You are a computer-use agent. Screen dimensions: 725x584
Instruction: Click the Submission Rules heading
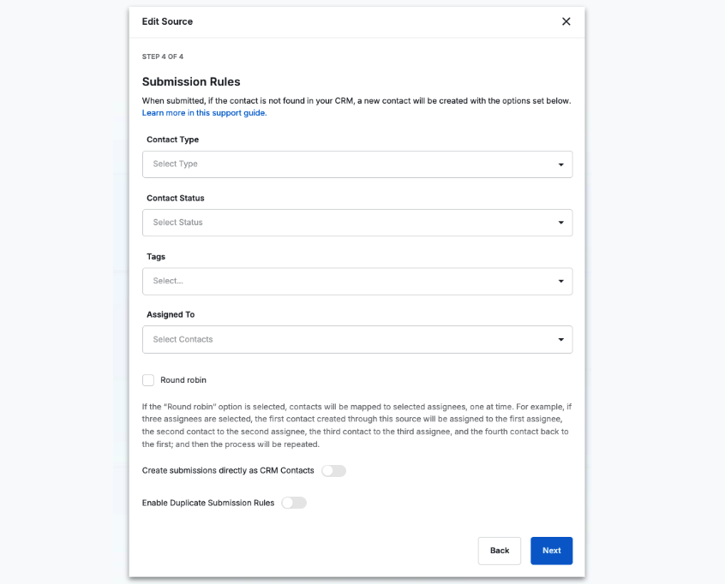(x=190, y=82)
